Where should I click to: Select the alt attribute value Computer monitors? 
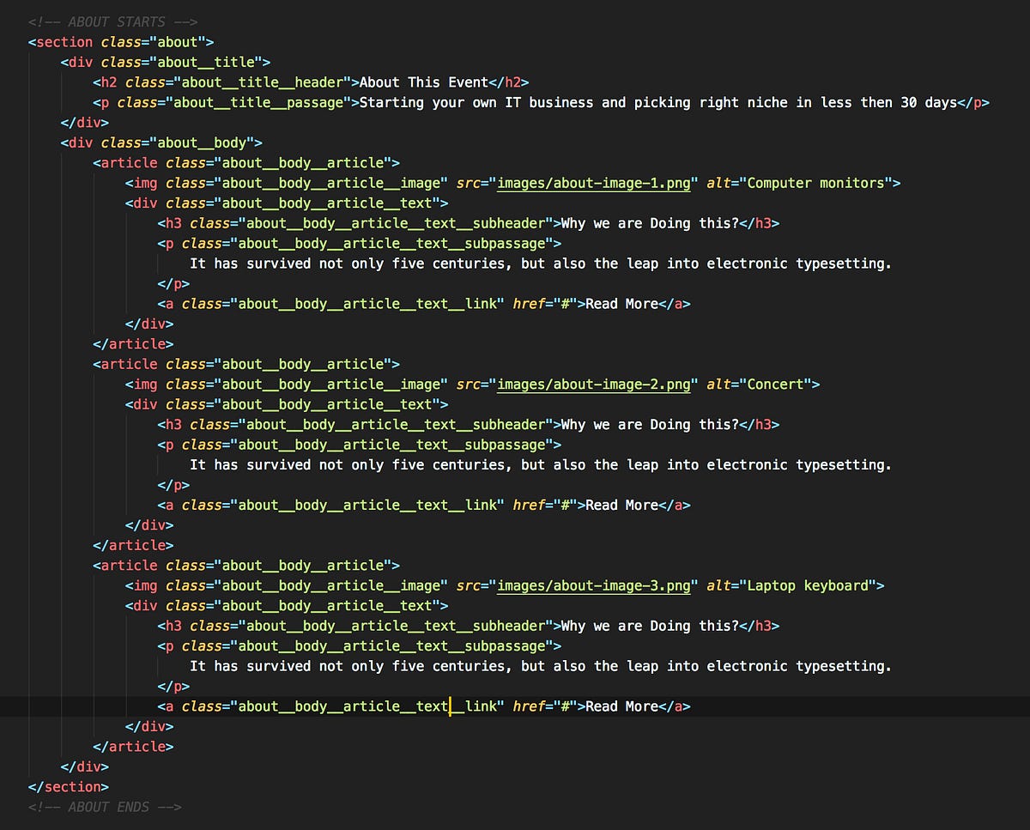pos(815,183)
